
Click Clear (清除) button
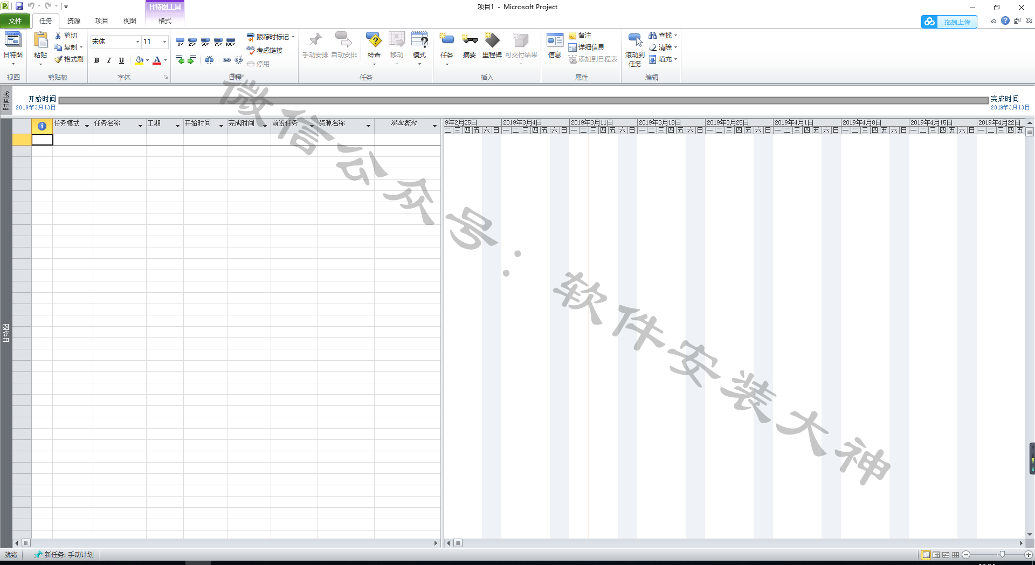point(663,47)
